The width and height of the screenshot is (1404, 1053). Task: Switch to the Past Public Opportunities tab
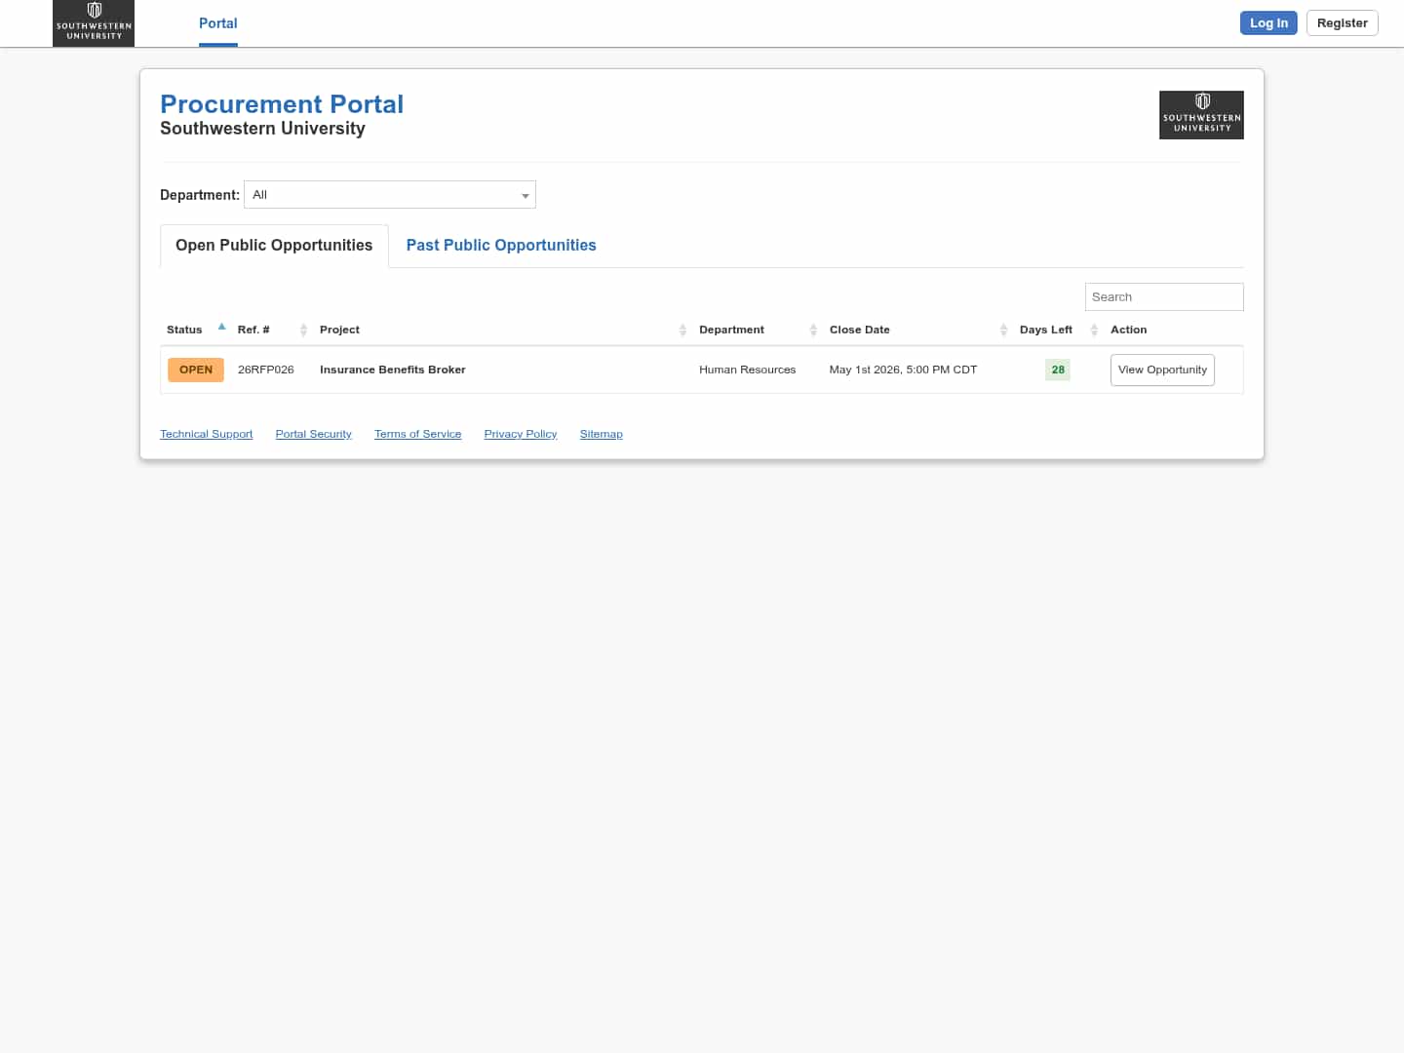pos(501,245)
